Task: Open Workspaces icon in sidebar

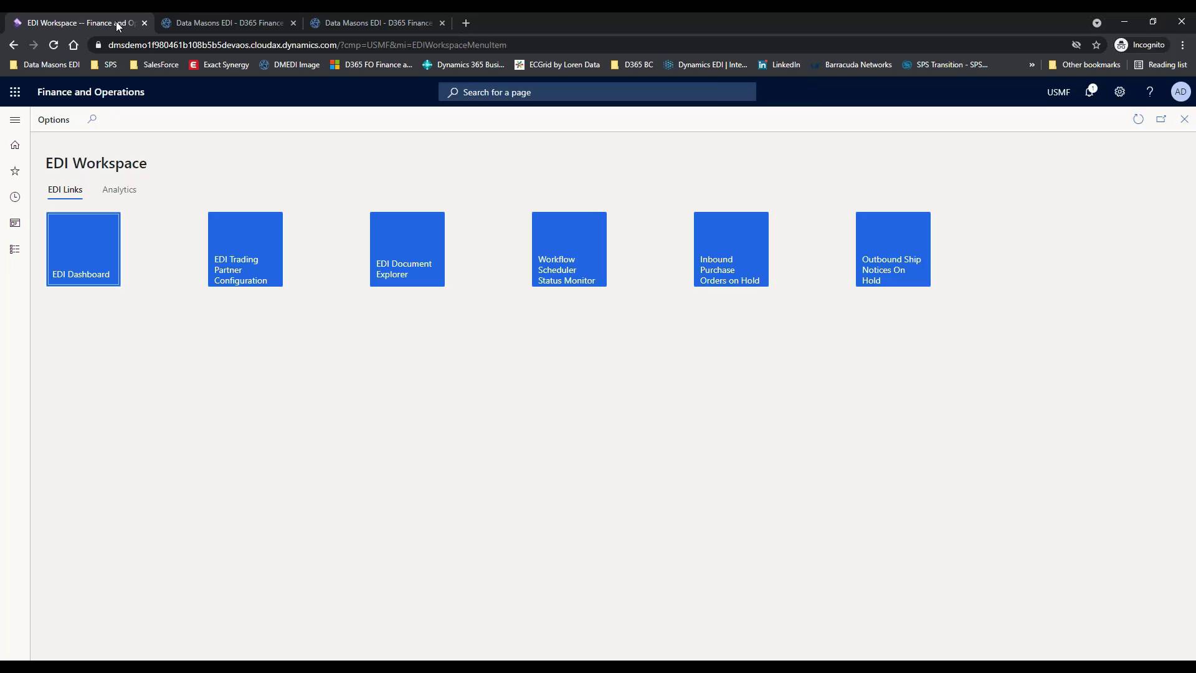Action: tap(15, 223)
